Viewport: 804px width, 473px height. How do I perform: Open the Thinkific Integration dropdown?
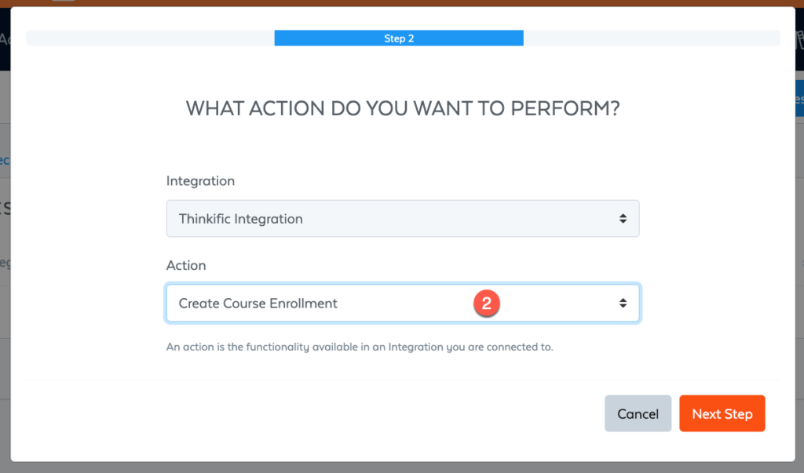pos(403,219)
